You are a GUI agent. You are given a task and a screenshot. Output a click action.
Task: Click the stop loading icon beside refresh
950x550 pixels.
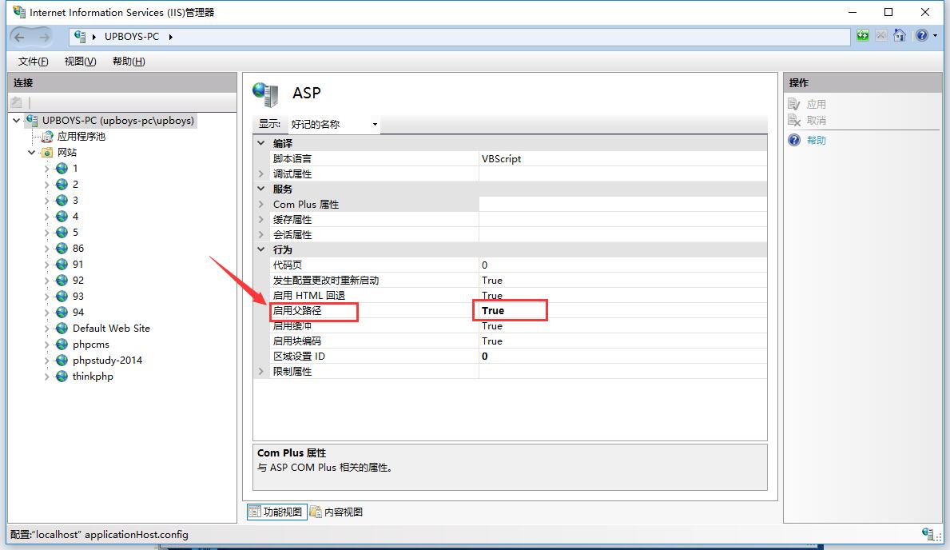pos(881,36)
